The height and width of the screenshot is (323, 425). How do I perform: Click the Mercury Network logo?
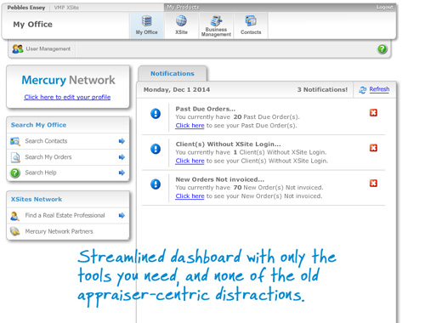point(69,80)
